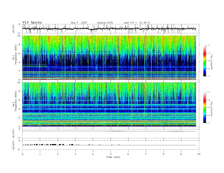Click the ch.1 colorbar 'log(PSD)(V²/Hz)' label
The height and width of the screenshot is (173, 224).
[212, 62]
